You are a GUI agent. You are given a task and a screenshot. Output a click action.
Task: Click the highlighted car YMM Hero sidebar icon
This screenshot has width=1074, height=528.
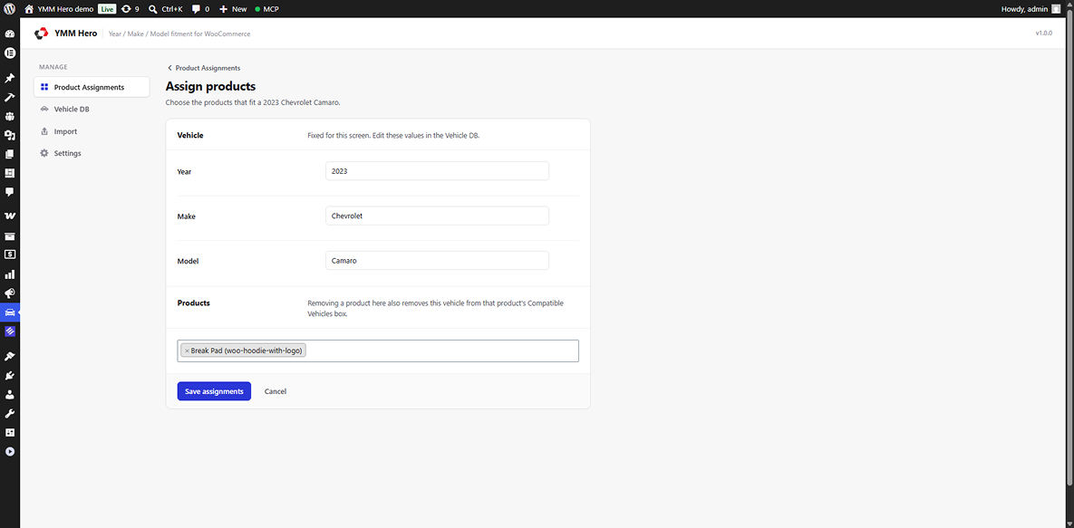click(x=10, y=312)
